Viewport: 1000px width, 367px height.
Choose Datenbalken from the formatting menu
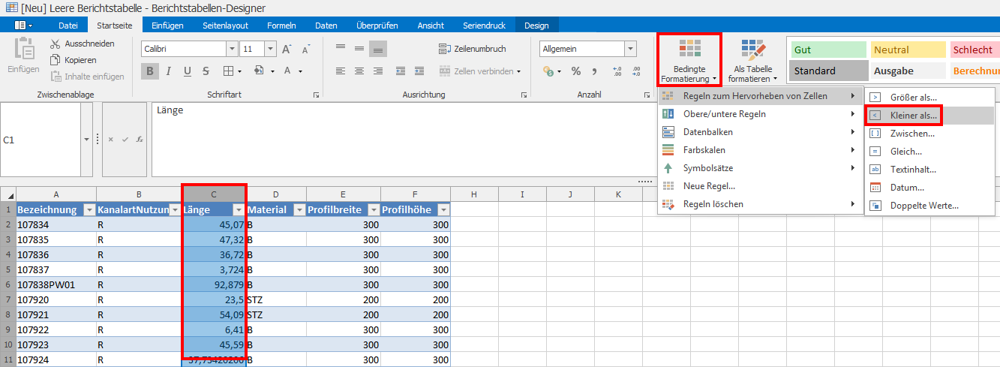[707, 132]
